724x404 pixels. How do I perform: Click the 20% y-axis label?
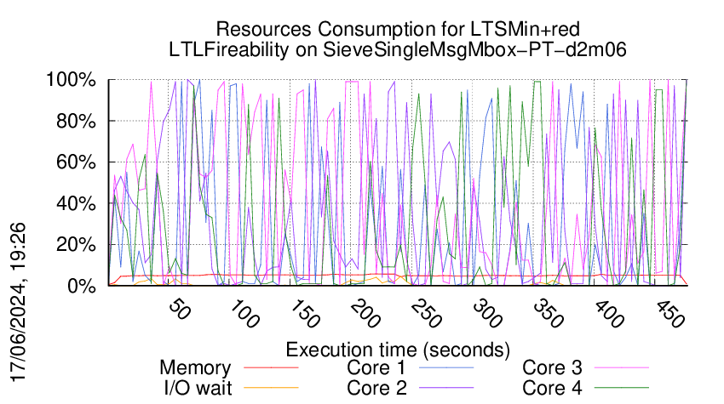point(76,244)
